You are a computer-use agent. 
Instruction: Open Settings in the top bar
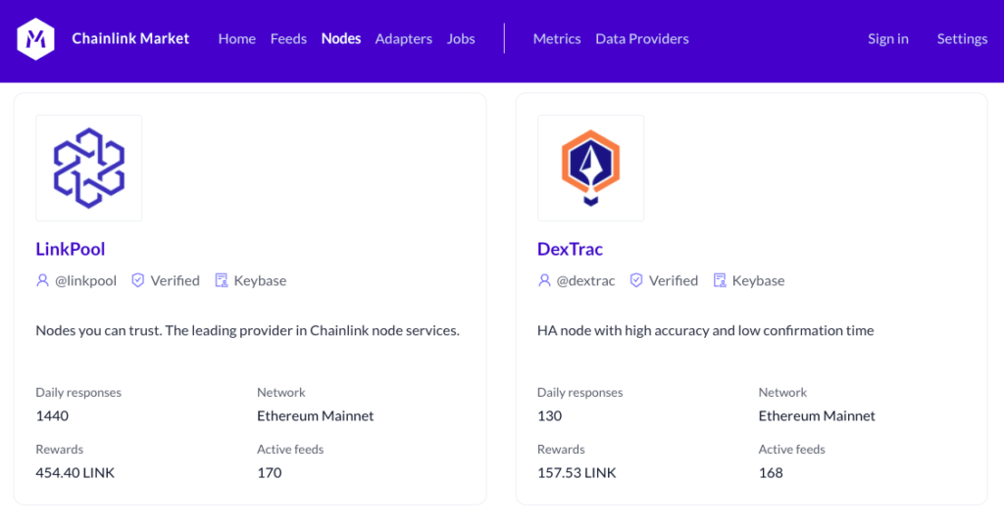click(962, 39)
